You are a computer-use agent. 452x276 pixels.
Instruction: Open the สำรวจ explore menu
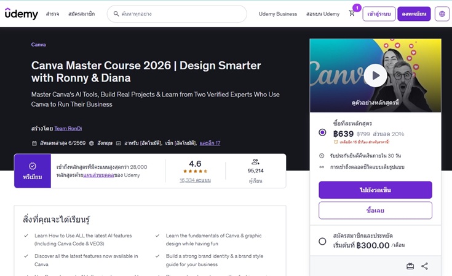coord(52,13)
